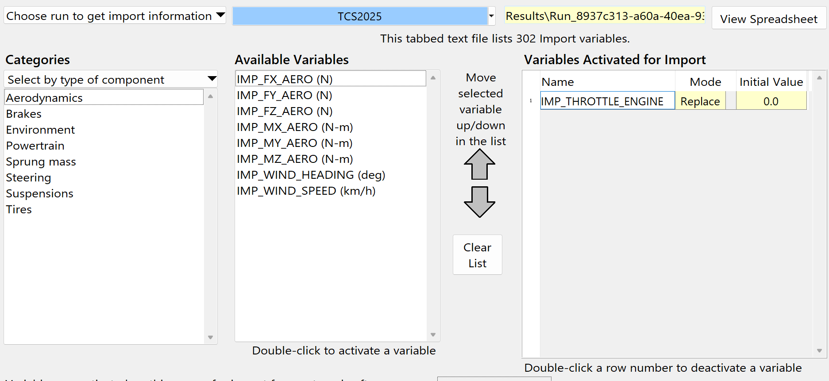Select IMP_FZ_AERO (N) in Available Variables
This screenshot has height=381, width=829.
pos(285,111)
